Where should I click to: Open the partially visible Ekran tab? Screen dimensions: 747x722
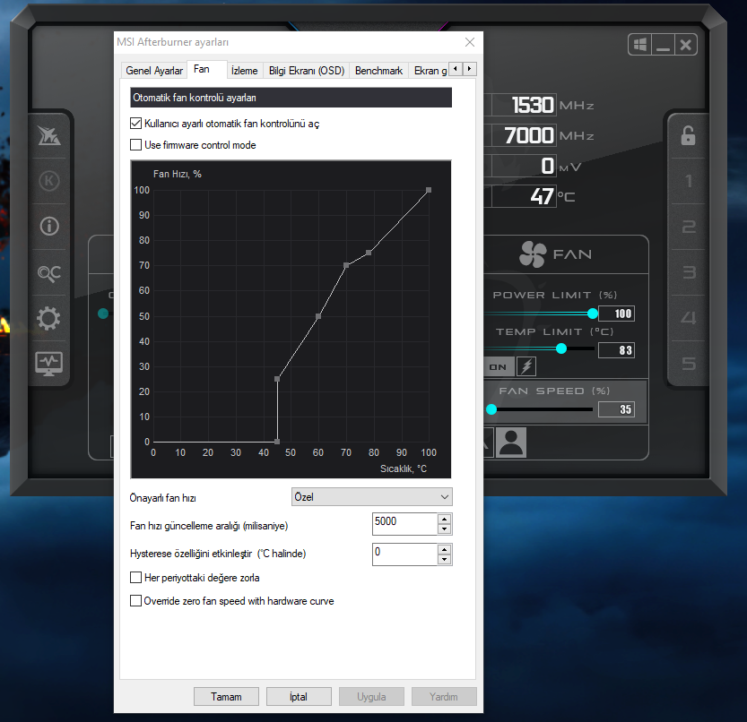tap(430, 71)
